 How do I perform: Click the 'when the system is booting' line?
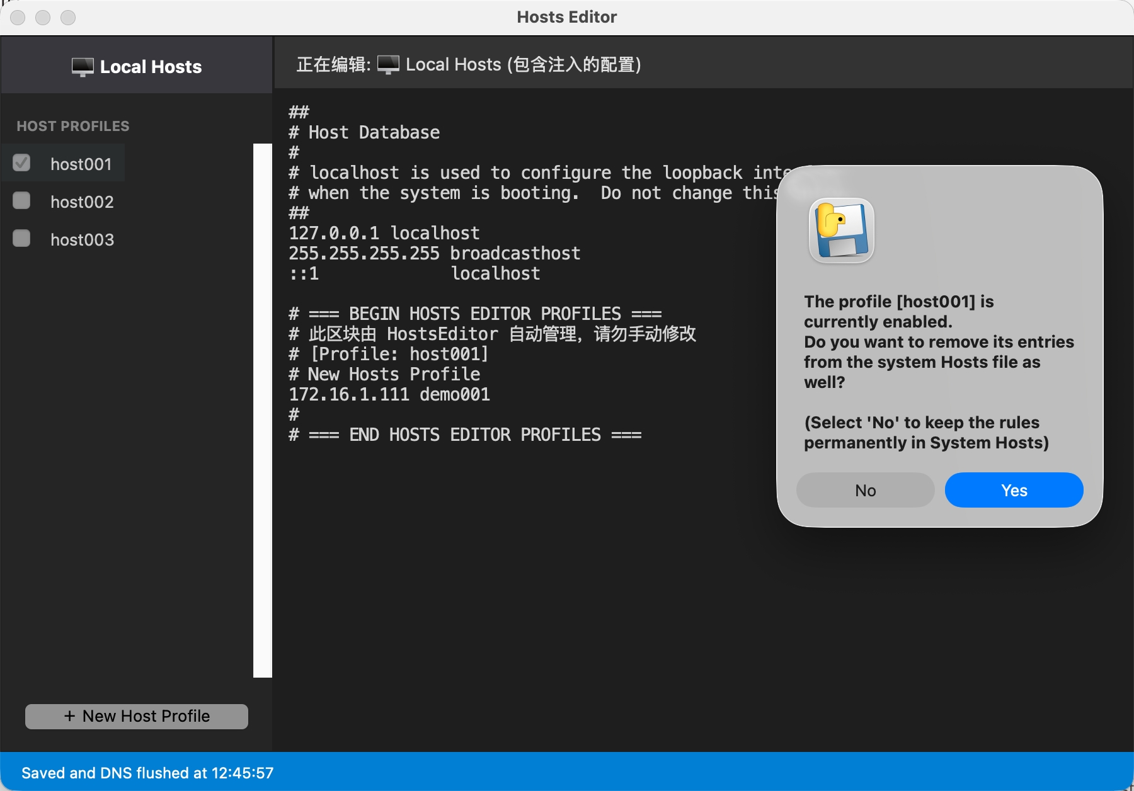533,193
